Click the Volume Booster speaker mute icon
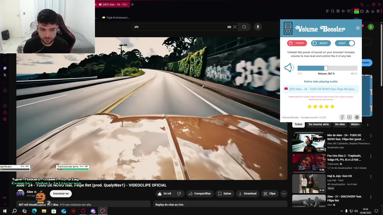383x215 pixels. 289,68
